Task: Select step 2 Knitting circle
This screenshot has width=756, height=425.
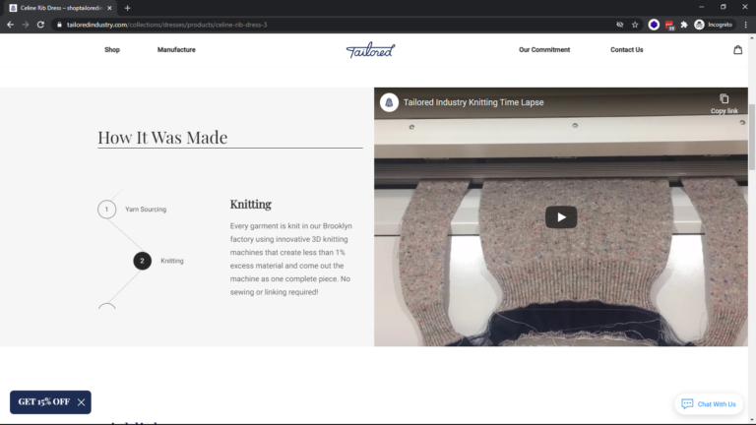Action: pyautogui.click(x=142, y=261)
